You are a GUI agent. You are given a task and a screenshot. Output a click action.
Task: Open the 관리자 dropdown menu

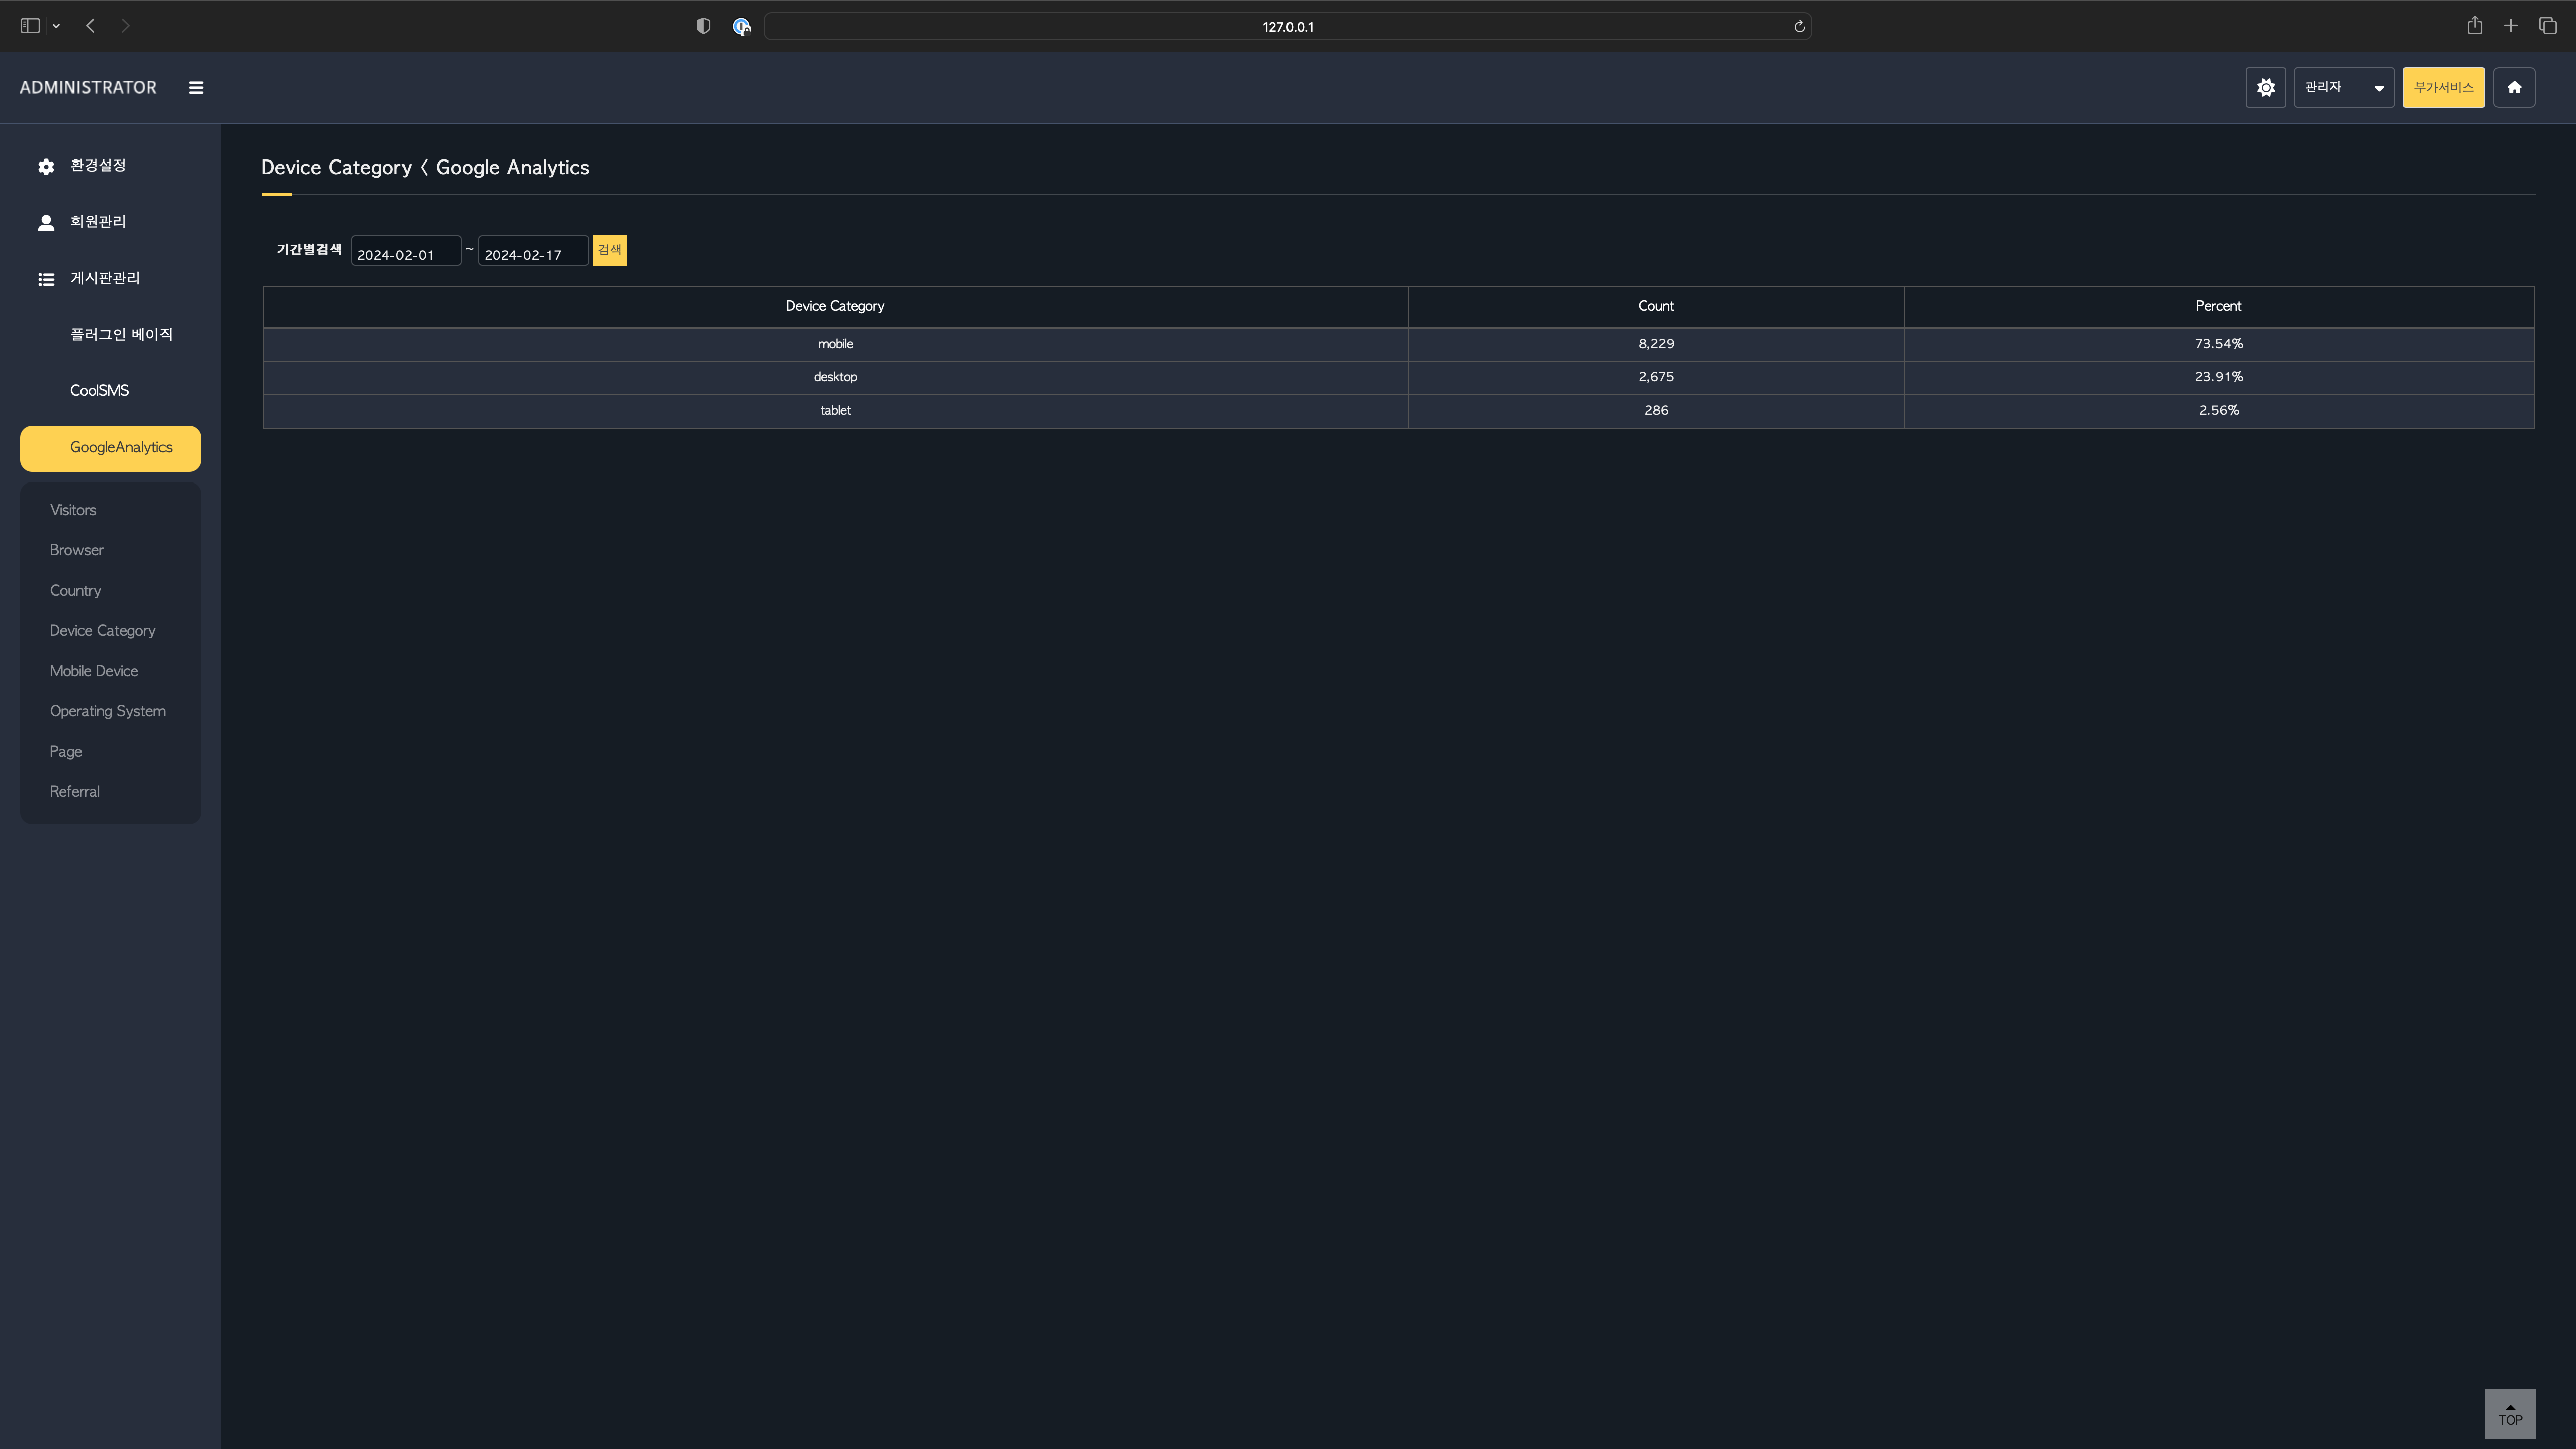(x=2343, y=88)
